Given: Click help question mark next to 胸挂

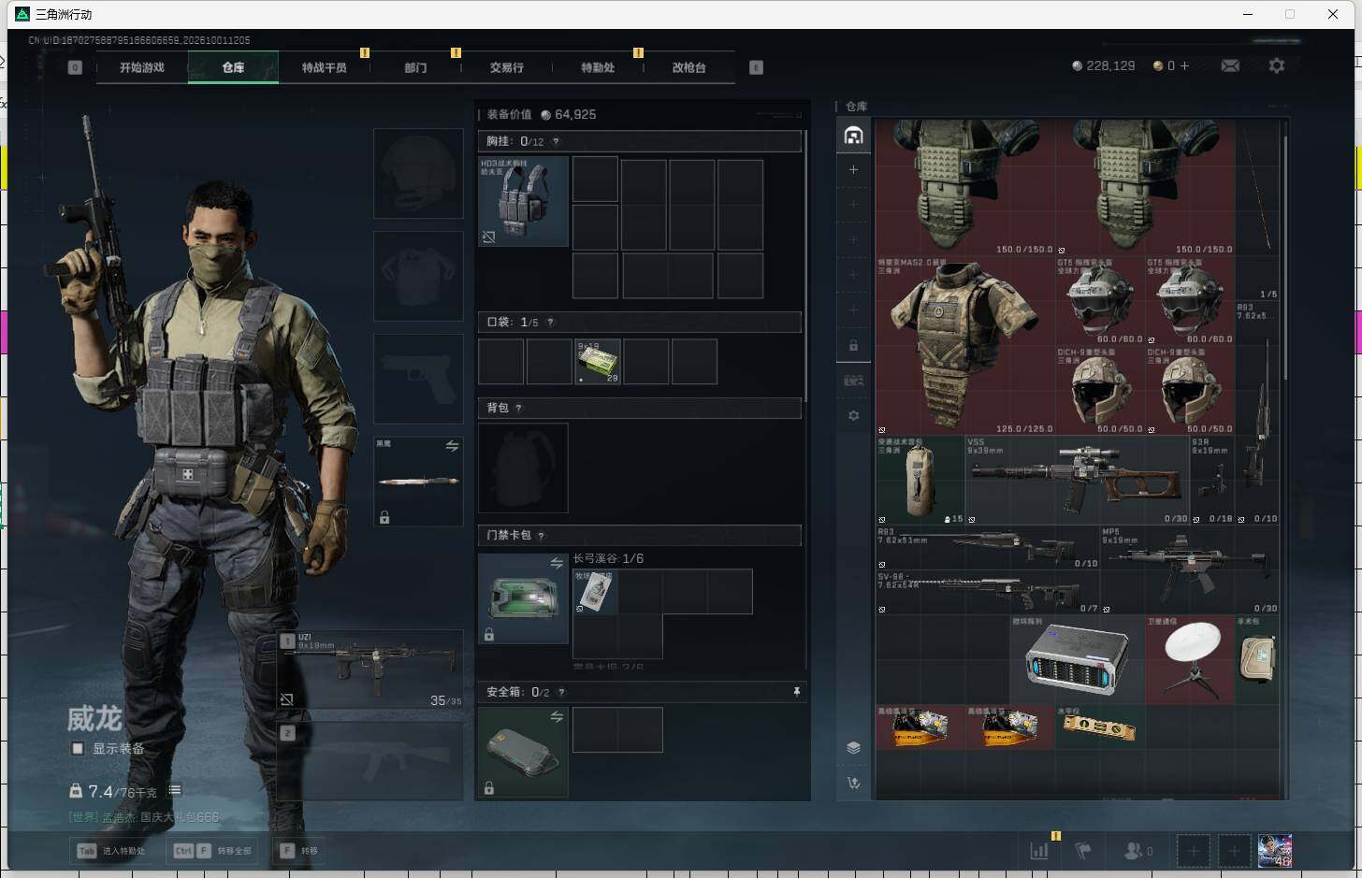Looking at the screenshot, I should tap(556, 141).
